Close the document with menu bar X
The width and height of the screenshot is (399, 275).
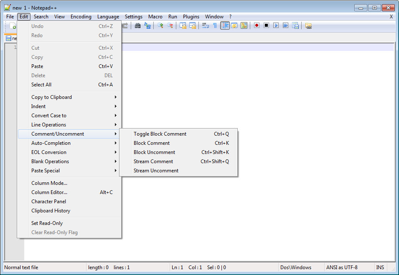391,17
